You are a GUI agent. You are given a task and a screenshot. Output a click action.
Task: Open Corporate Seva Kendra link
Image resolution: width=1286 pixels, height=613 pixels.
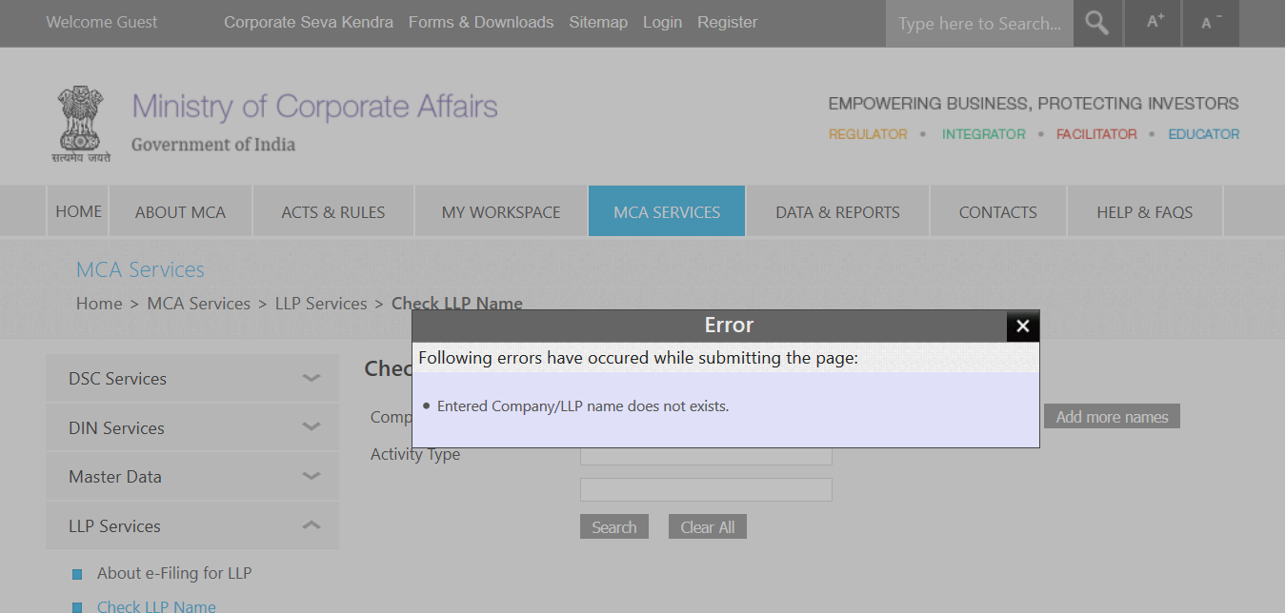(x=309, y=22)
